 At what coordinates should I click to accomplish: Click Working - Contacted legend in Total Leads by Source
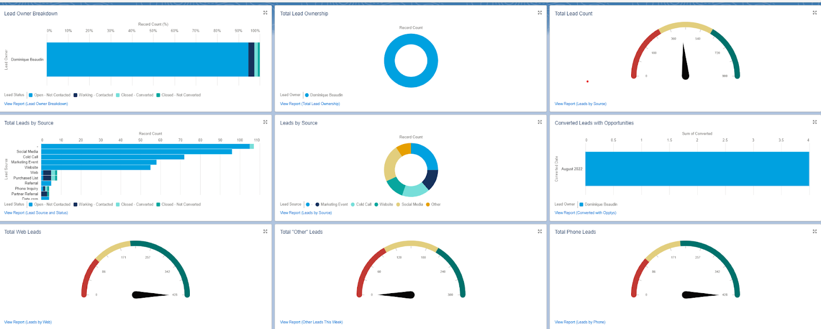click(93, 204)
